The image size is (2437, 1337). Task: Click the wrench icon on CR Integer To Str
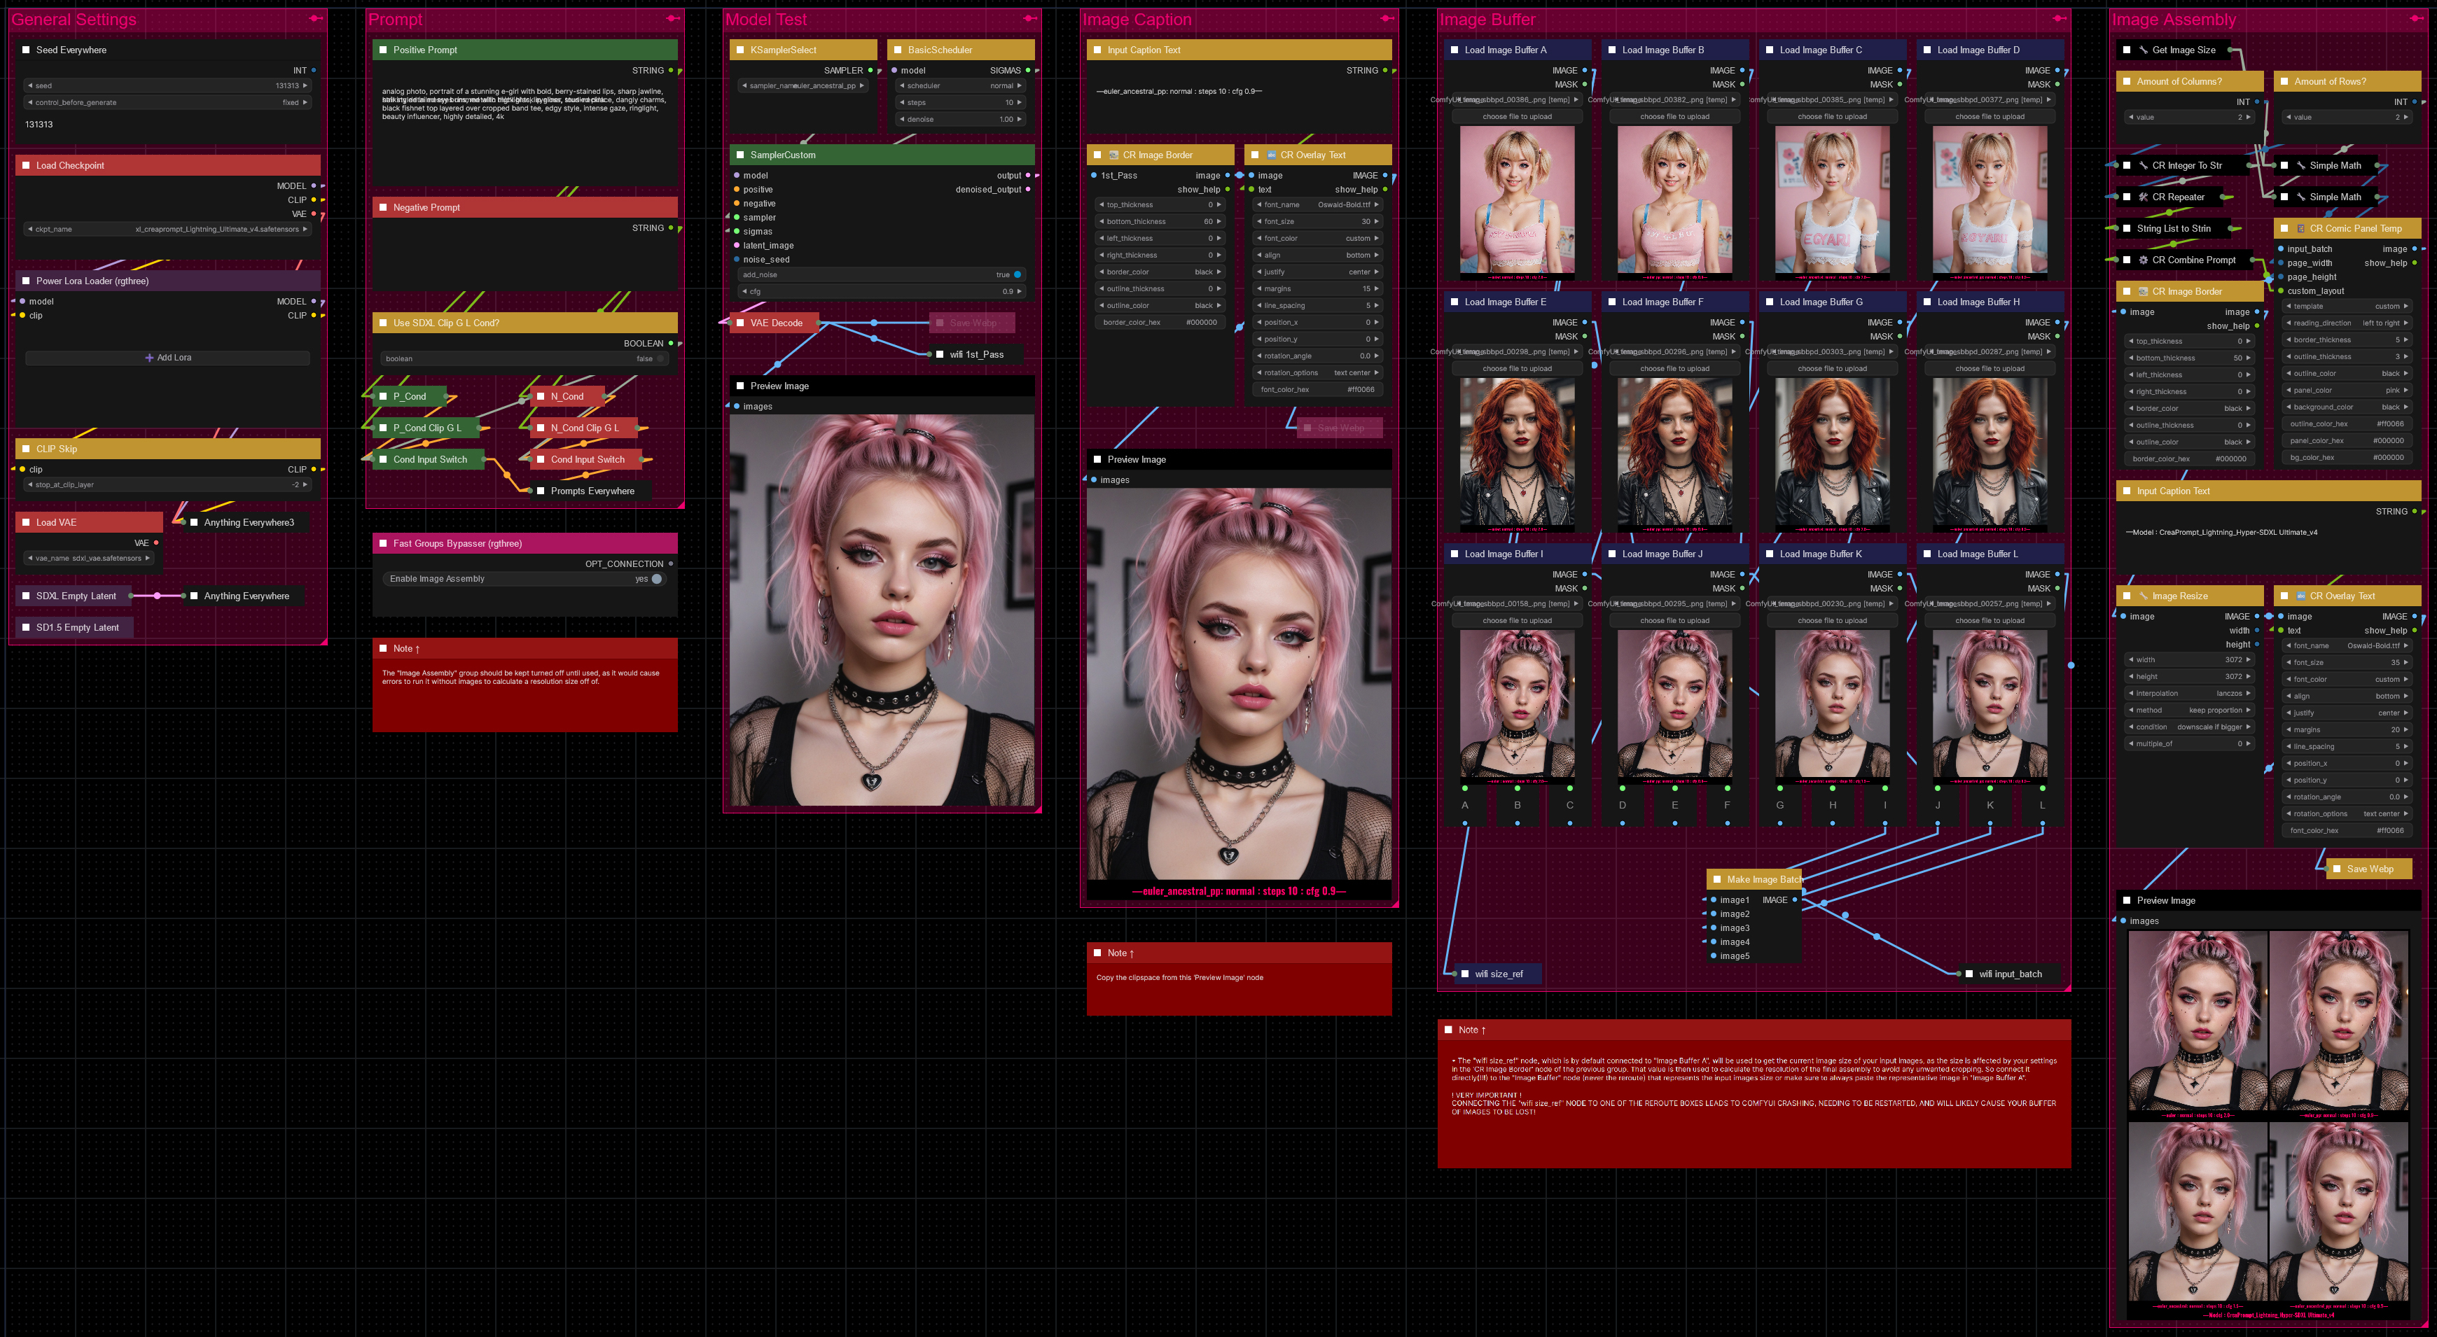pos(2143,165)
